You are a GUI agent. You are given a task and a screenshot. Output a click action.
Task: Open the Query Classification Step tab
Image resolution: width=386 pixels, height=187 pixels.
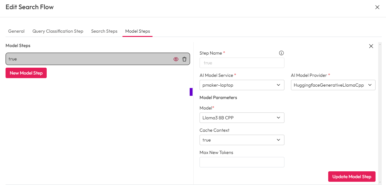coord(58,31)
